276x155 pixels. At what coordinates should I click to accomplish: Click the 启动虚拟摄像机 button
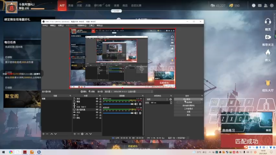pyautogui.click(x=188, y=105)
